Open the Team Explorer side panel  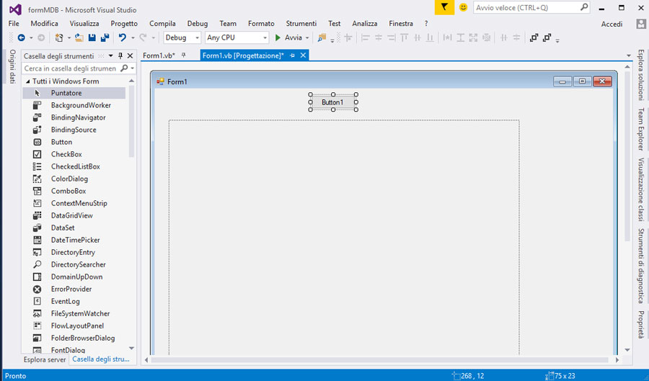coord(641,130)
